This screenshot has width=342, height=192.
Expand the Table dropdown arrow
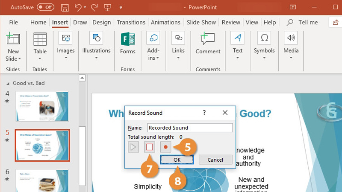click(x=40, y=58)
